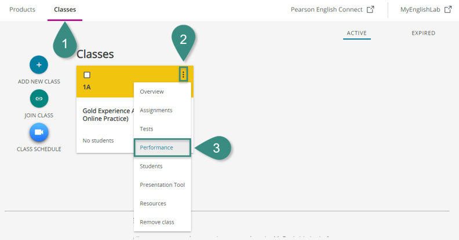Switch to the Classes tab
The width and height of the screenshot is (459, 240).
[65, 10]
